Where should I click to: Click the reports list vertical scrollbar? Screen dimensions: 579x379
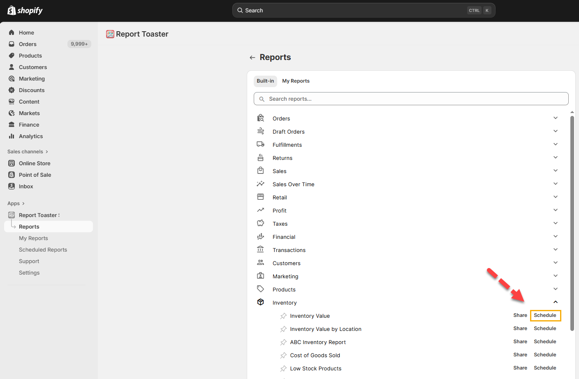[572, 222]
